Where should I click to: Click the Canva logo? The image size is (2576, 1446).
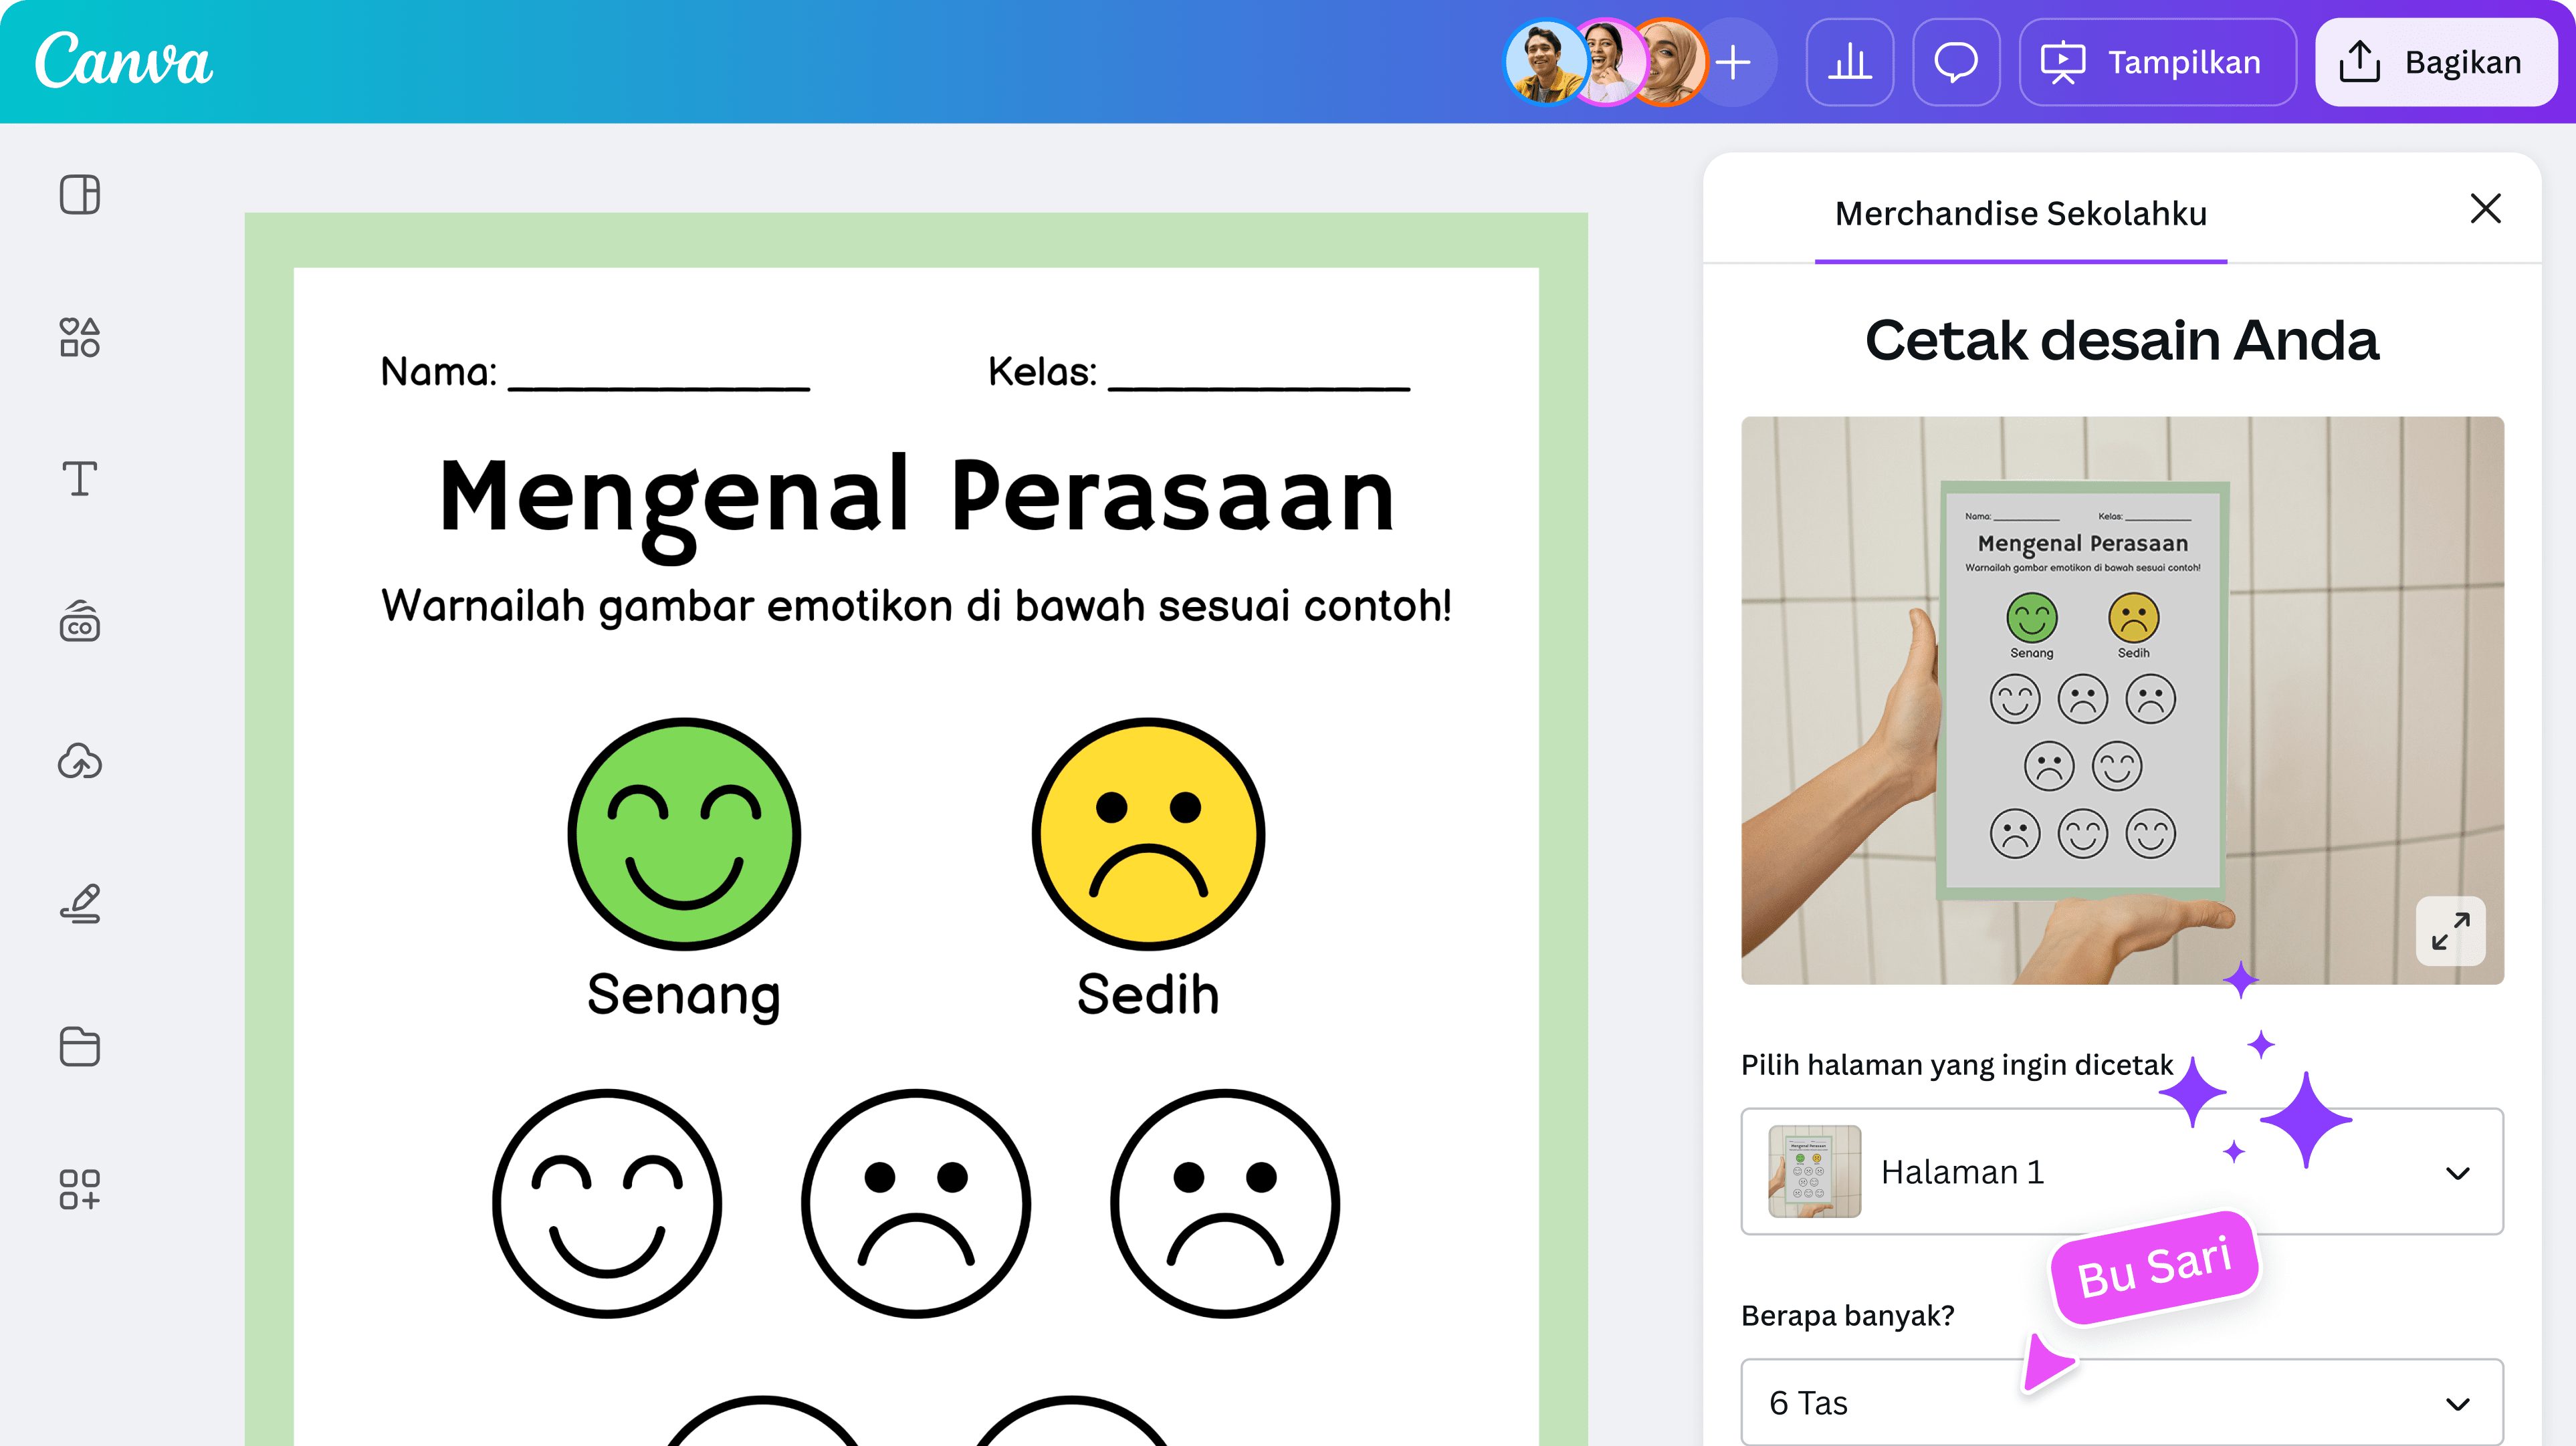point(123,62)
